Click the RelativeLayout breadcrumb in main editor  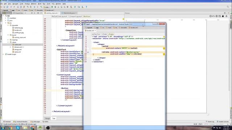click(59, 17)
